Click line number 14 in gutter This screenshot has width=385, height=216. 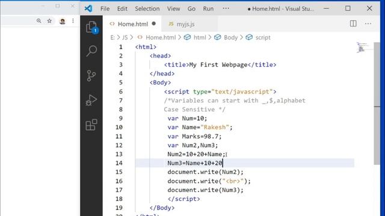click(x=119, y=163)
